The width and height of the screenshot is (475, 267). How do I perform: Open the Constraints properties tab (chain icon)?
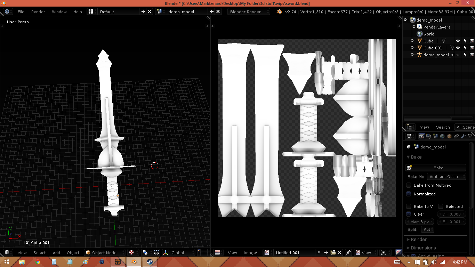click(456, 136)
